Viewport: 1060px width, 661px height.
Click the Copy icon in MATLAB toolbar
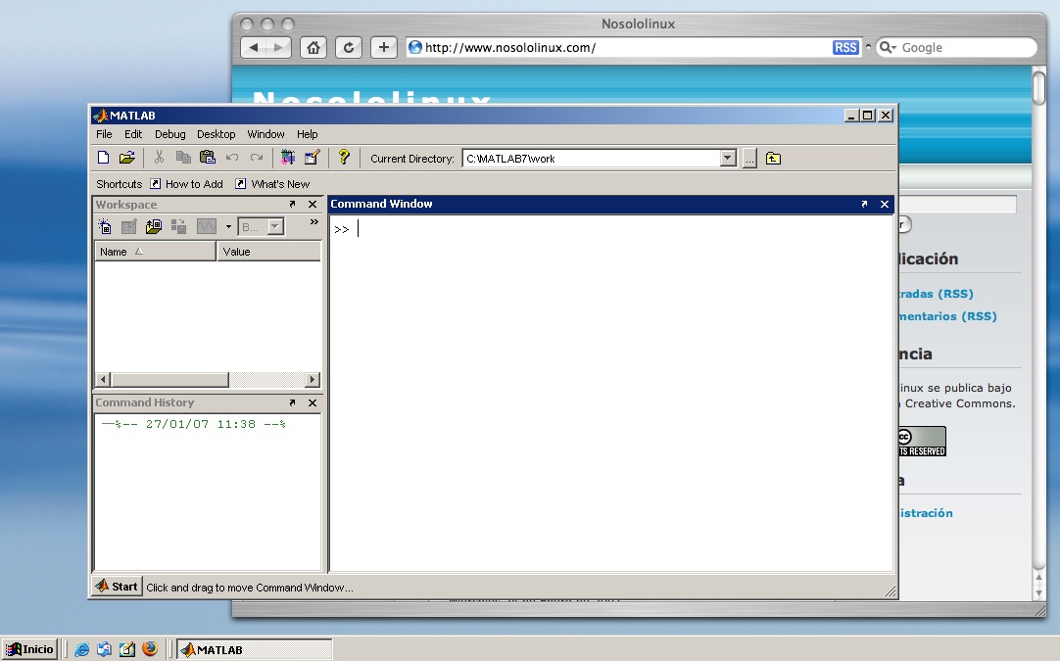tap(183, 158)
